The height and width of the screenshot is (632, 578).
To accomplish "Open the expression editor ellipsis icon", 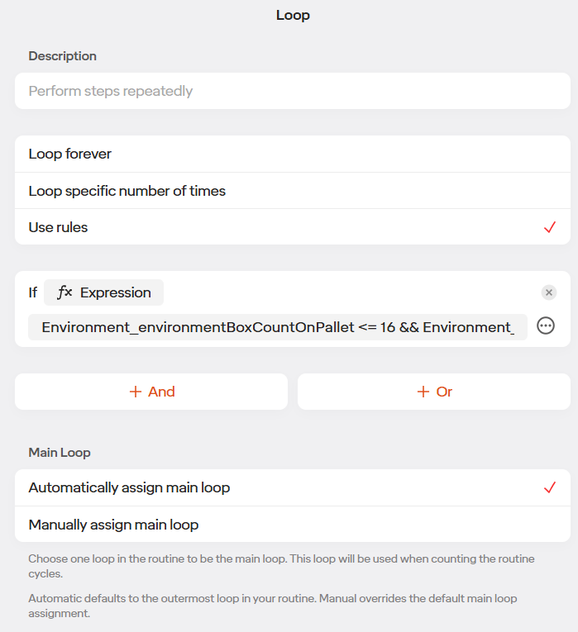I will point(545,326).
